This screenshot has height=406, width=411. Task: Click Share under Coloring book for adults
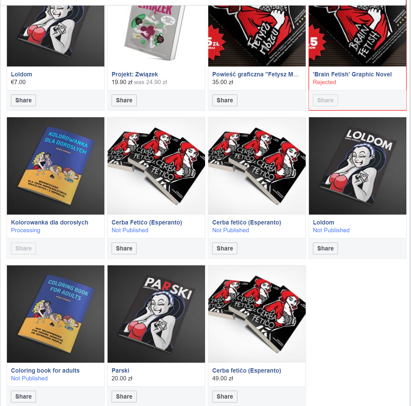pyautogui.click(x=23, y=396)
